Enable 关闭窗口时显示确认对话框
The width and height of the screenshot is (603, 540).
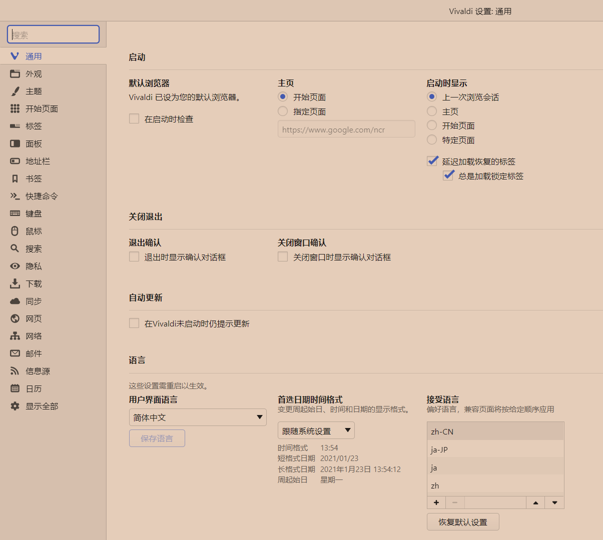[283, 256]
